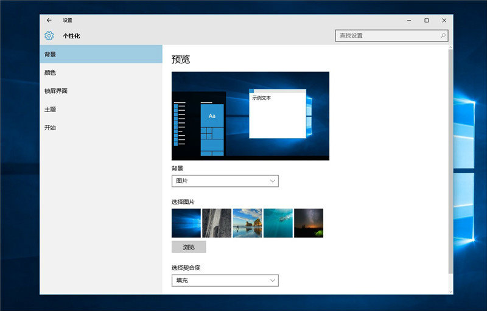
Task: Click the scroll-up arrow of the scrollbar
Action: click(x=450, y=47)
